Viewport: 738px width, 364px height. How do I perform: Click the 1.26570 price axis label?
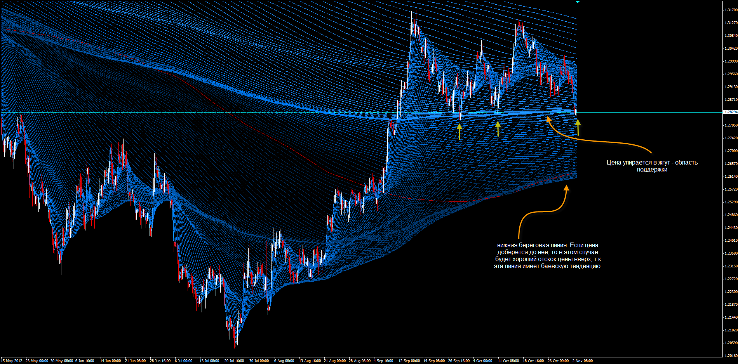click(x=731, y=164)
